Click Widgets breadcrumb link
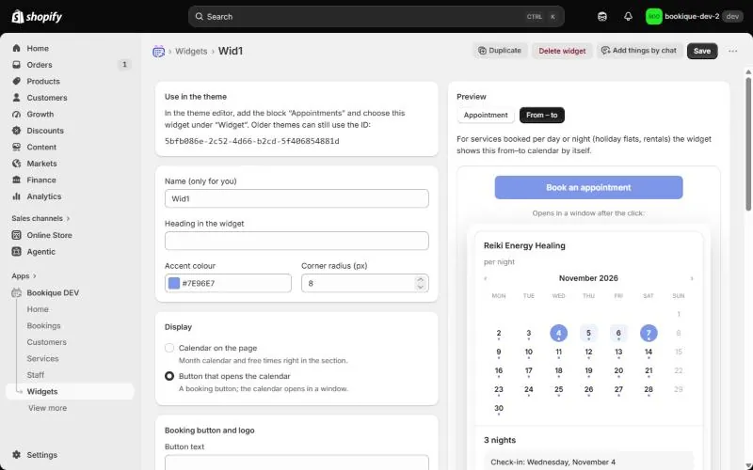Screen dimensions: 753x470 191,52
